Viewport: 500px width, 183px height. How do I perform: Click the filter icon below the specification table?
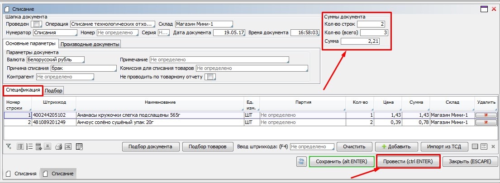click(x=9, y=146)
